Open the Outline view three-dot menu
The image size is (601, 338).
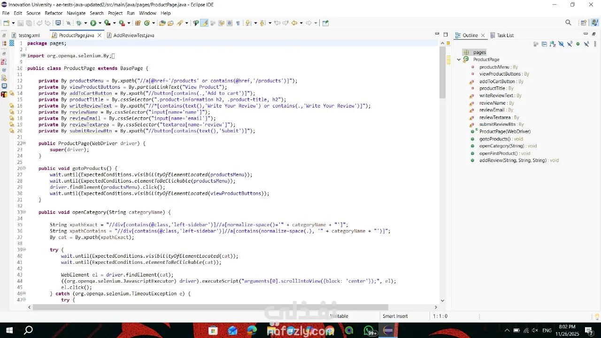[x=594, y=44]
